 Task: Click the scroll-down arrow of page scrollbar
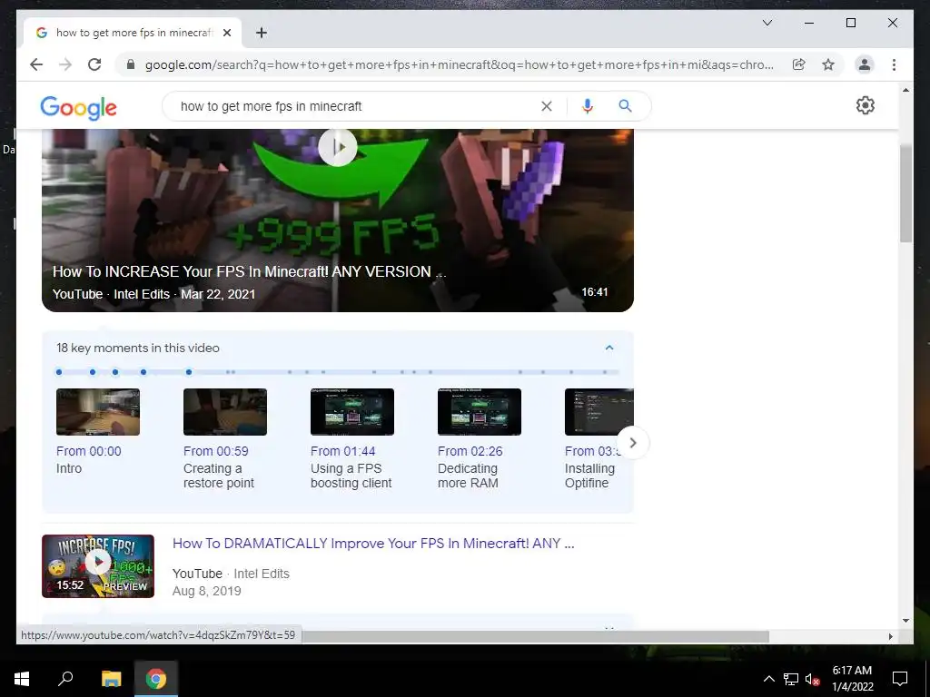tap(905, 621)
